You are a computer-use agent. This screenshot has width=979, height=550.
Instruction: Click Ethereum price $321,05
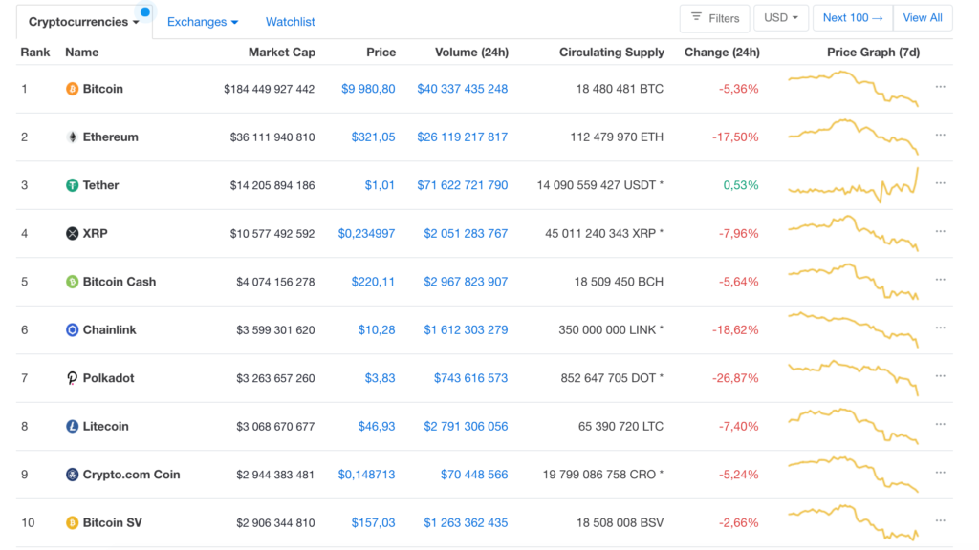point(373,137)
